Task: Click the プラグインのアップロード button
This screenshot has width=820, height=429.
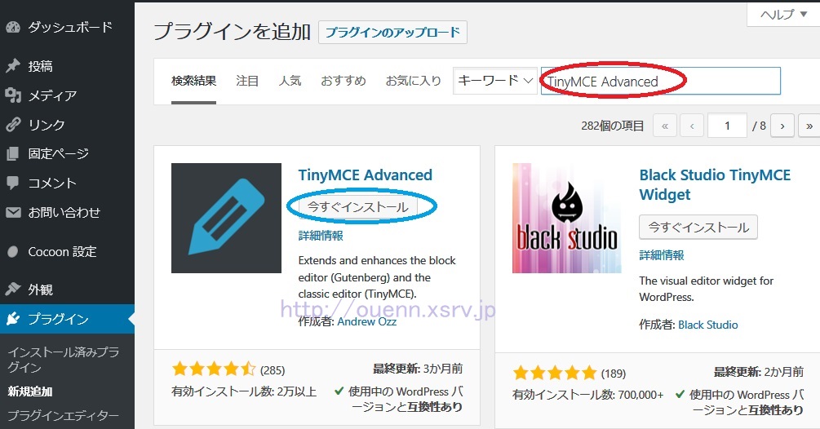Action: tap(392, 33)
